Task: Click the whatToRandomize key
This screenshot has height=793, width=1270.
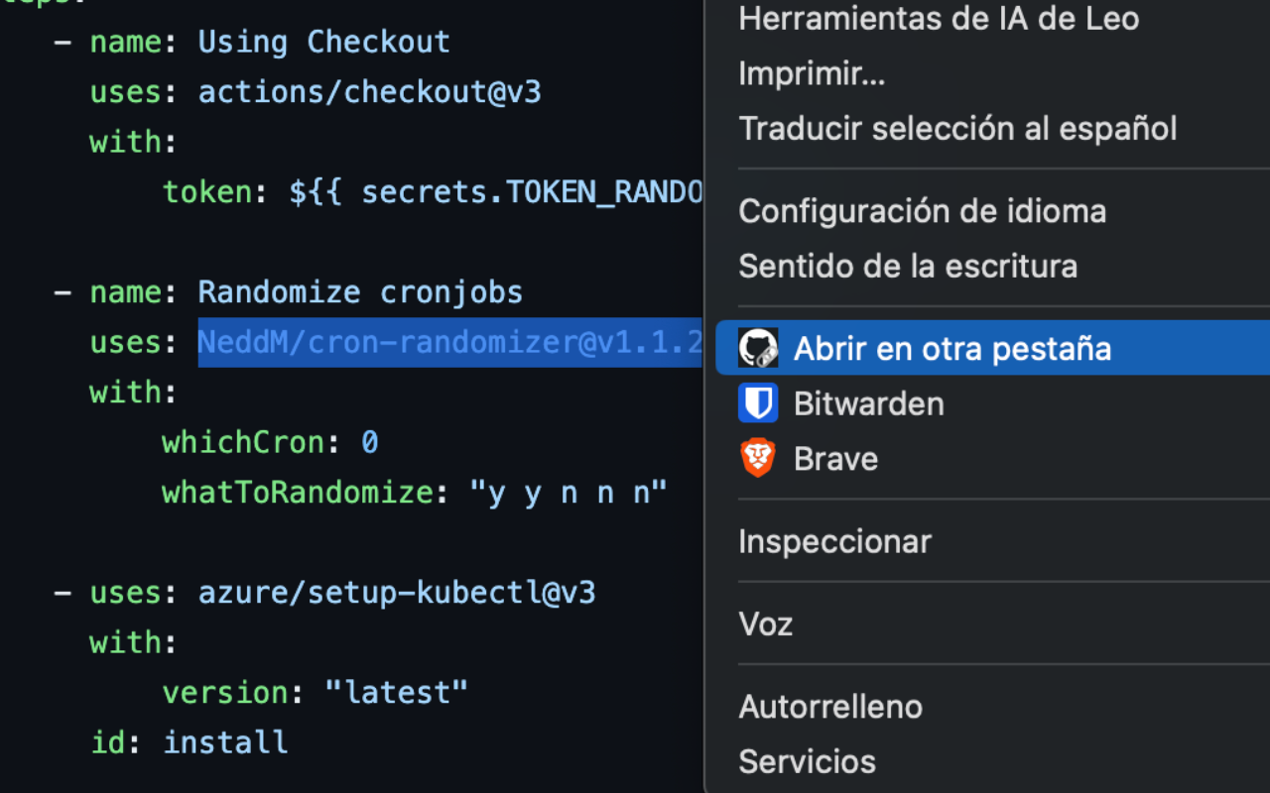Action: pyautogui.click(x=298, y=492)
